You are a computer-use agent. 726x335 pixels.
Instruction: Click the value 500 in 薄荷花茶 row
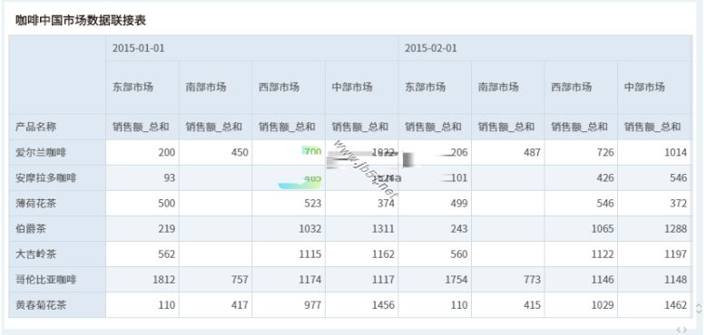pos(167,204)
